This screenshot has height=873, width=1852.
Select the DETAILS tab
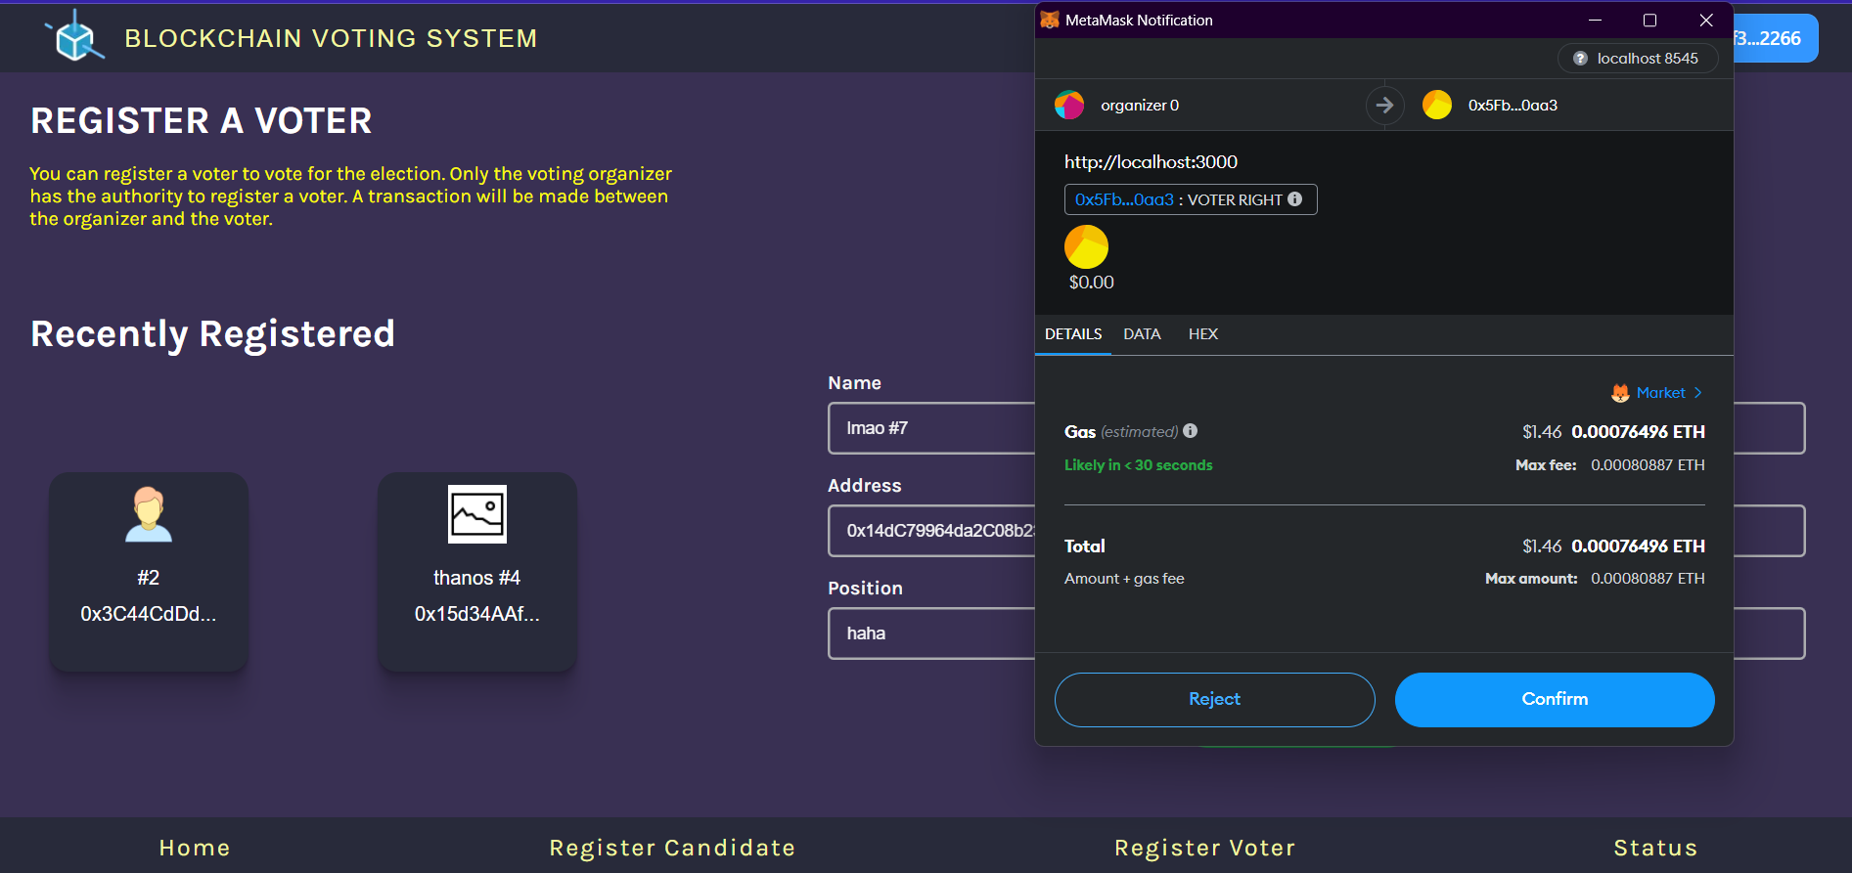1073,334
